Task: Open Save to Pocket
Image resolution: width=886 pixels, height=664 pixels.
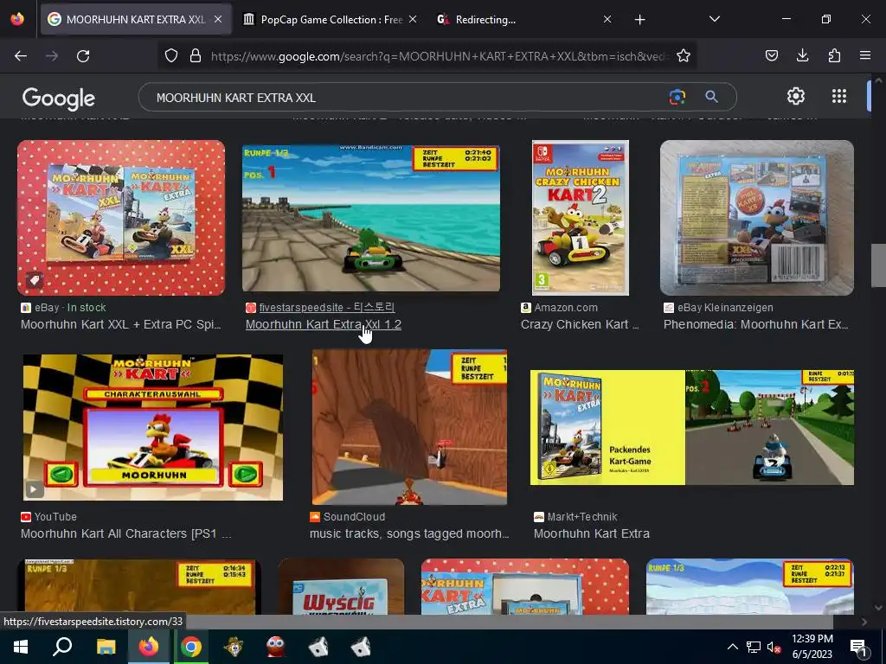Action: (771, 55)
